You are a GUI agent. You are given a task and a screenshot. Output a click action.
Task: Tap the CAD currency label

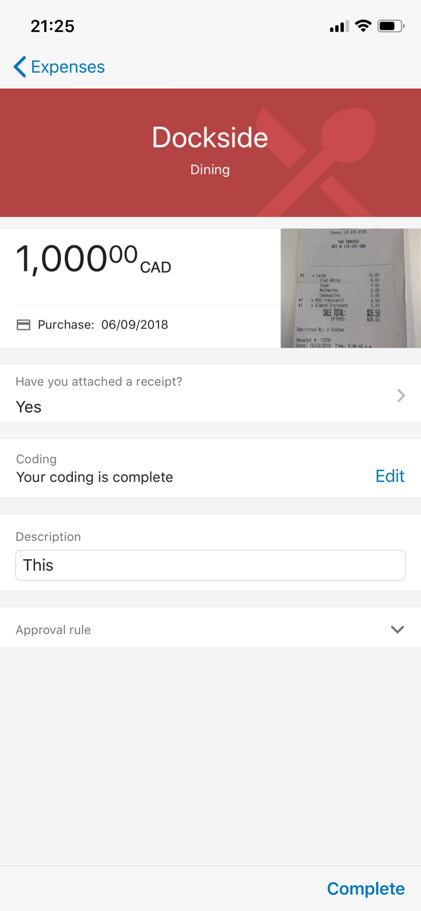tap(156, 268)
